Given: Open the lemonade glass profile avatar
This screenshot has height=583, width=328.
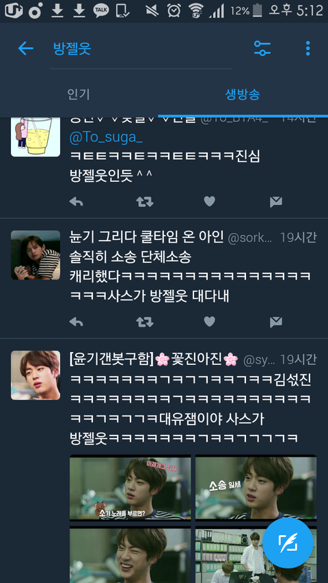Looking at the screenshot, I should (x=36, y=136).
